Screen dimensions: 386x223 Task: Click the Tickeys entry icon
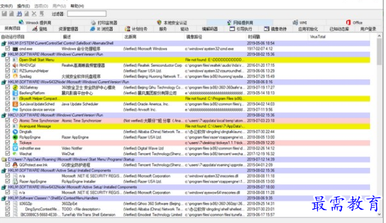(x=15, y=143)
